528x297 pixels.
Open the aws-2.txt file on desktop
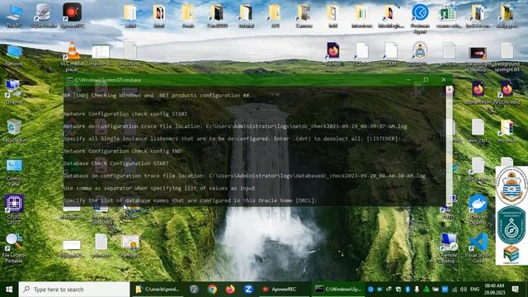coord(478,130)
